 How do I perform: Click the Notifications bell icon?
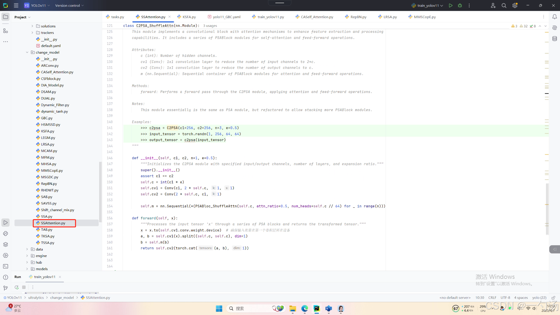tap(554, 17)
